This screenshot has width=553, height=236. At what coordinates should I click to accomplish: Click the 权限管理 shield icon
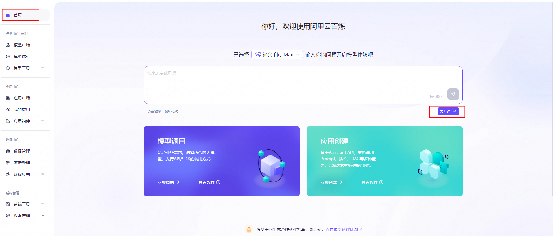pyautogui.click(x=8, y=216)
